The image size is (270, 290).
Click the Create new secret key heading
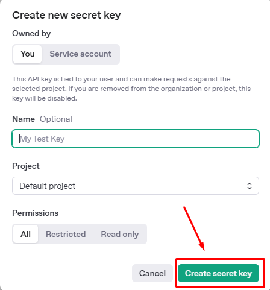click(x=66, y=15)
